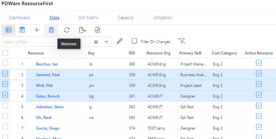Toggle Active Resource for Bacchus, Ian

(259, 63)
